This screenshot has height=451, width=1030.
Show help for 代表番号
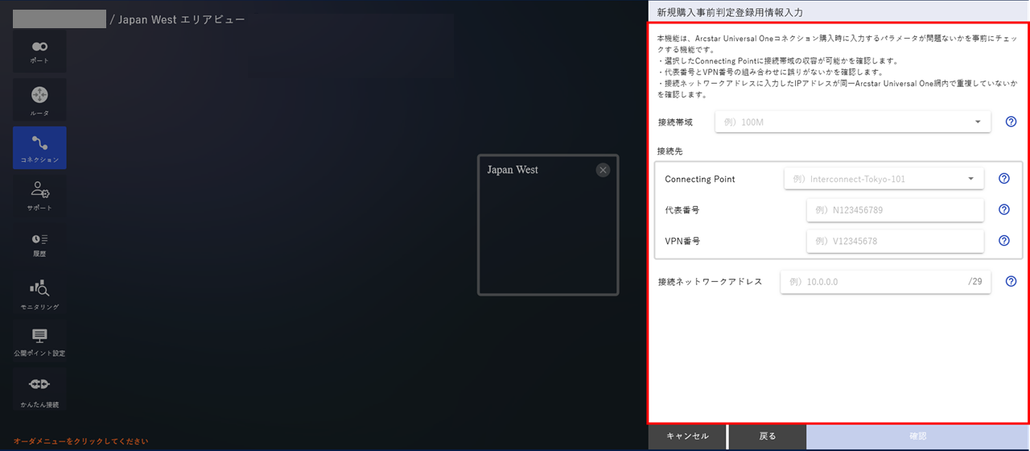[x=1003, y=209]
